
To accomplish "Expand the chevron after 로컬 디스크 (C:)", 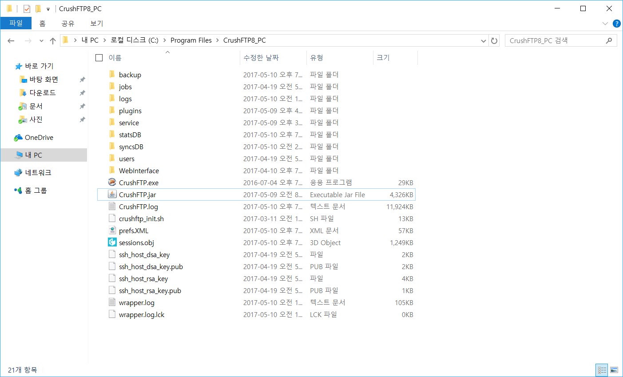I will click(164, 40).
